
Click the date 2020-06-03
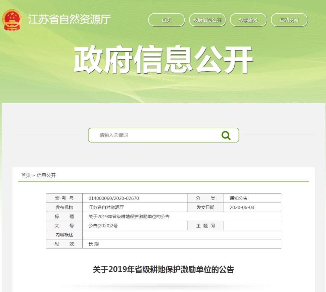(x=242, y=207)
